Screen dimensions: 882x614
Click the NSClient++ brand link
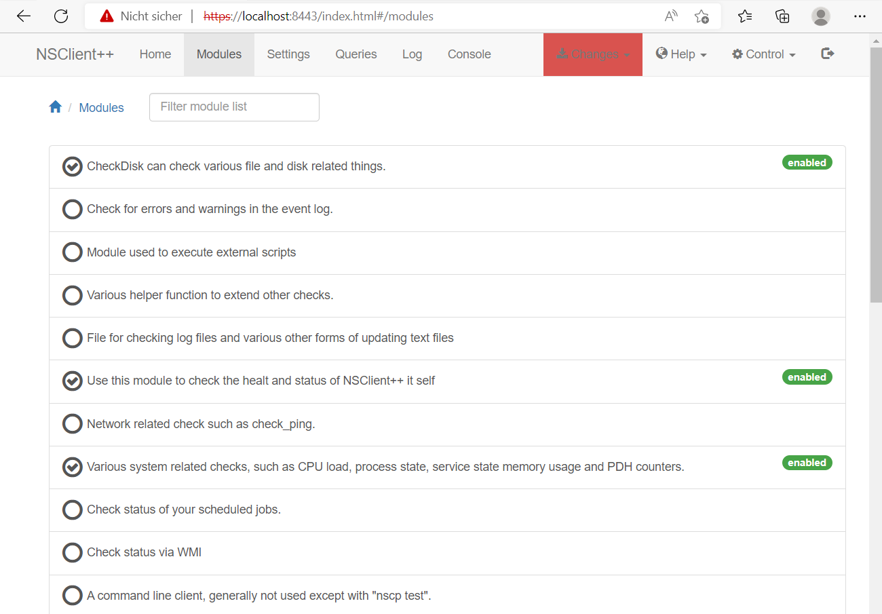(x=75, y=54)
